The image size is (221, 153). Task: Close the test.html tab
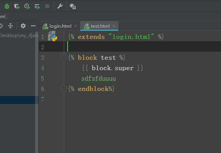[x=114, y=26]
